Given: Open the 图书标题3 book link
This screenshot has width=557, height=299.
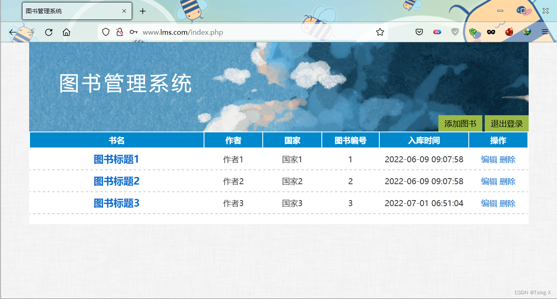Looking at the screenshot, I should (117, 203).
